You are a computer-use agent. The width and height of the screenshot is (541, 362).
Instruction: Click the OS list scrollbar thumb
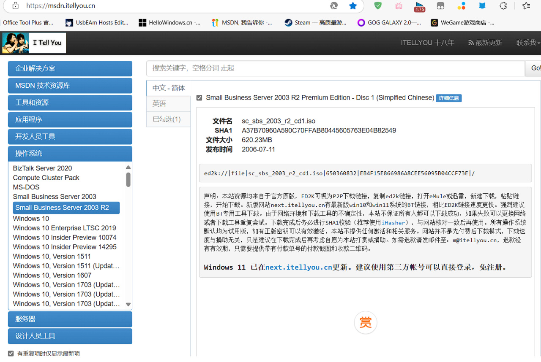pos(128,179)
